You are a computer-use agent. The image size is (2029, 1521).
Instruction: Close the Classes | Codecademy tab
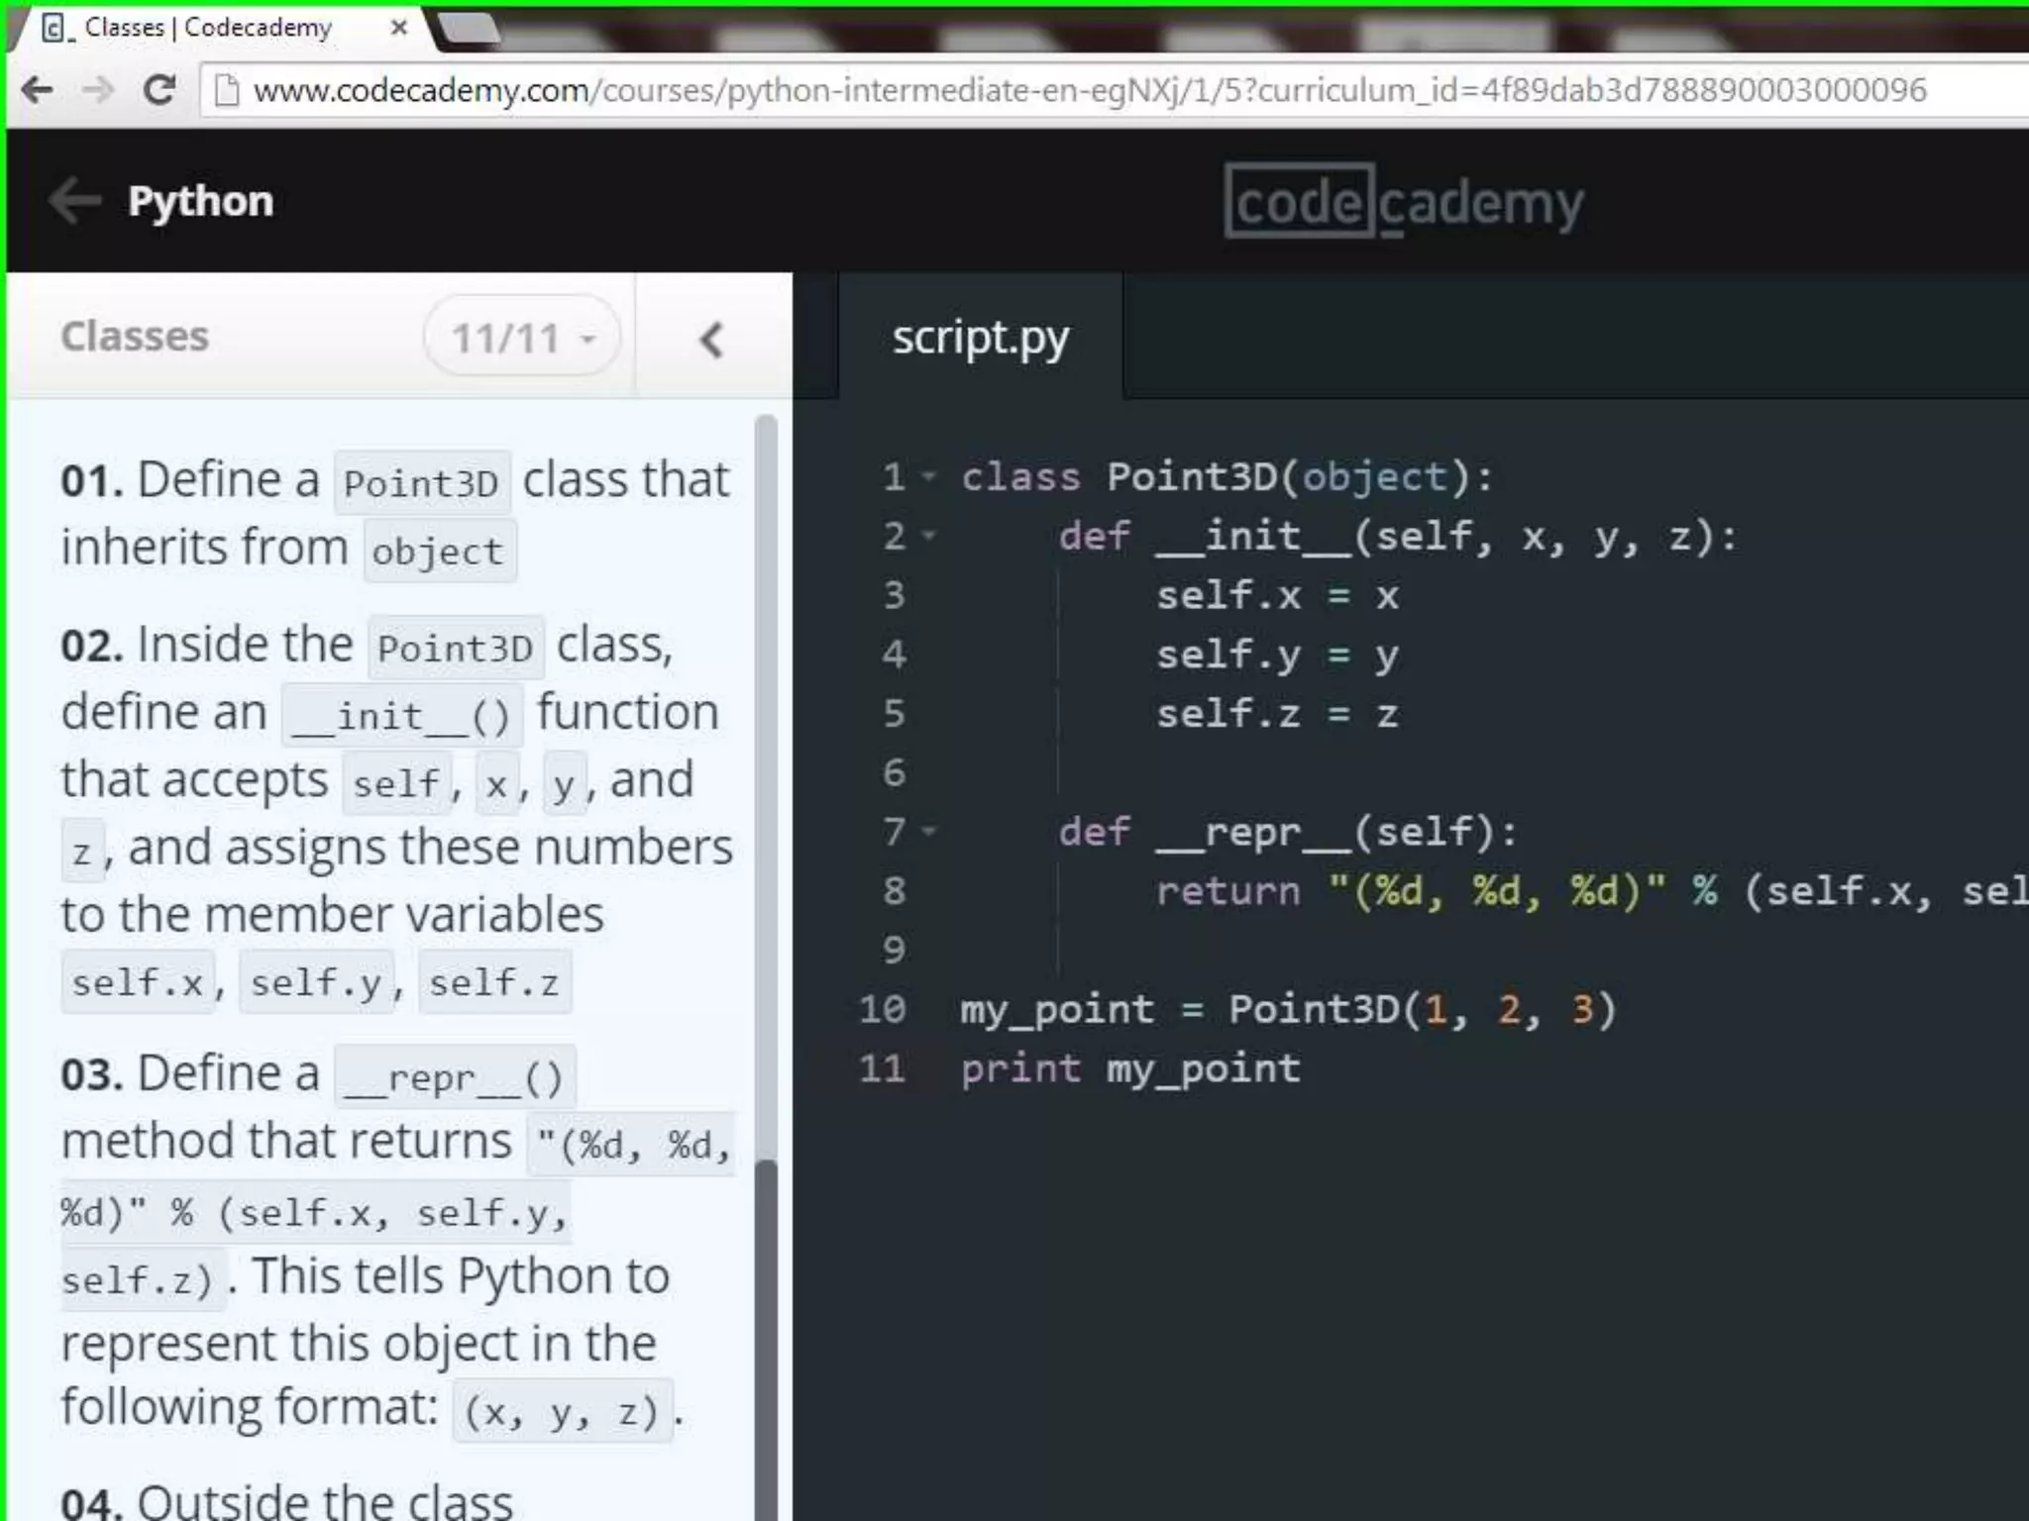tap(399, 28)
